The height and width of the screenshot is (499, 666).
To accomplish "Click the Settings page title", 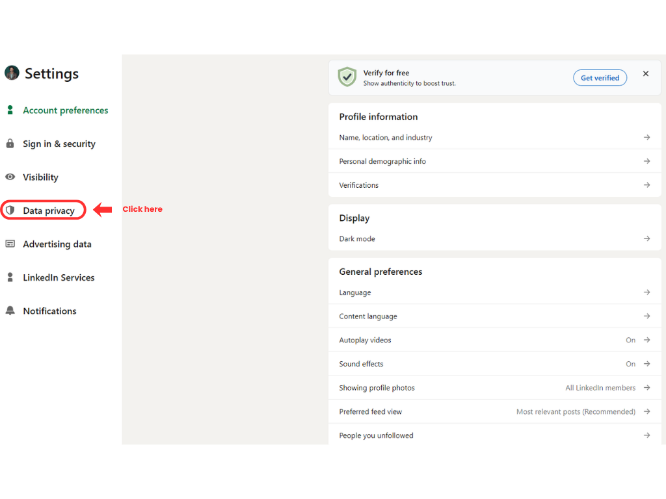I will [x=51, y=73].
